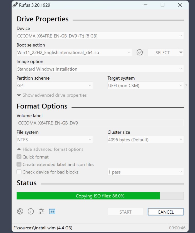This screenshot has width=195, height=233.
Task: Click the Rufus USB drive title icon
Action: tap(15, 5)
